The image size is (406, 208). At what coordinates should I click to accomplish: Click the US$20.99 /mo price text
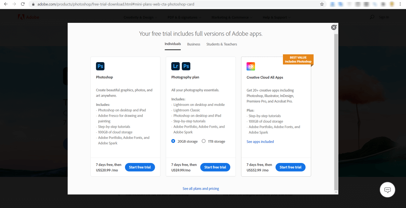tap(107, 170)
